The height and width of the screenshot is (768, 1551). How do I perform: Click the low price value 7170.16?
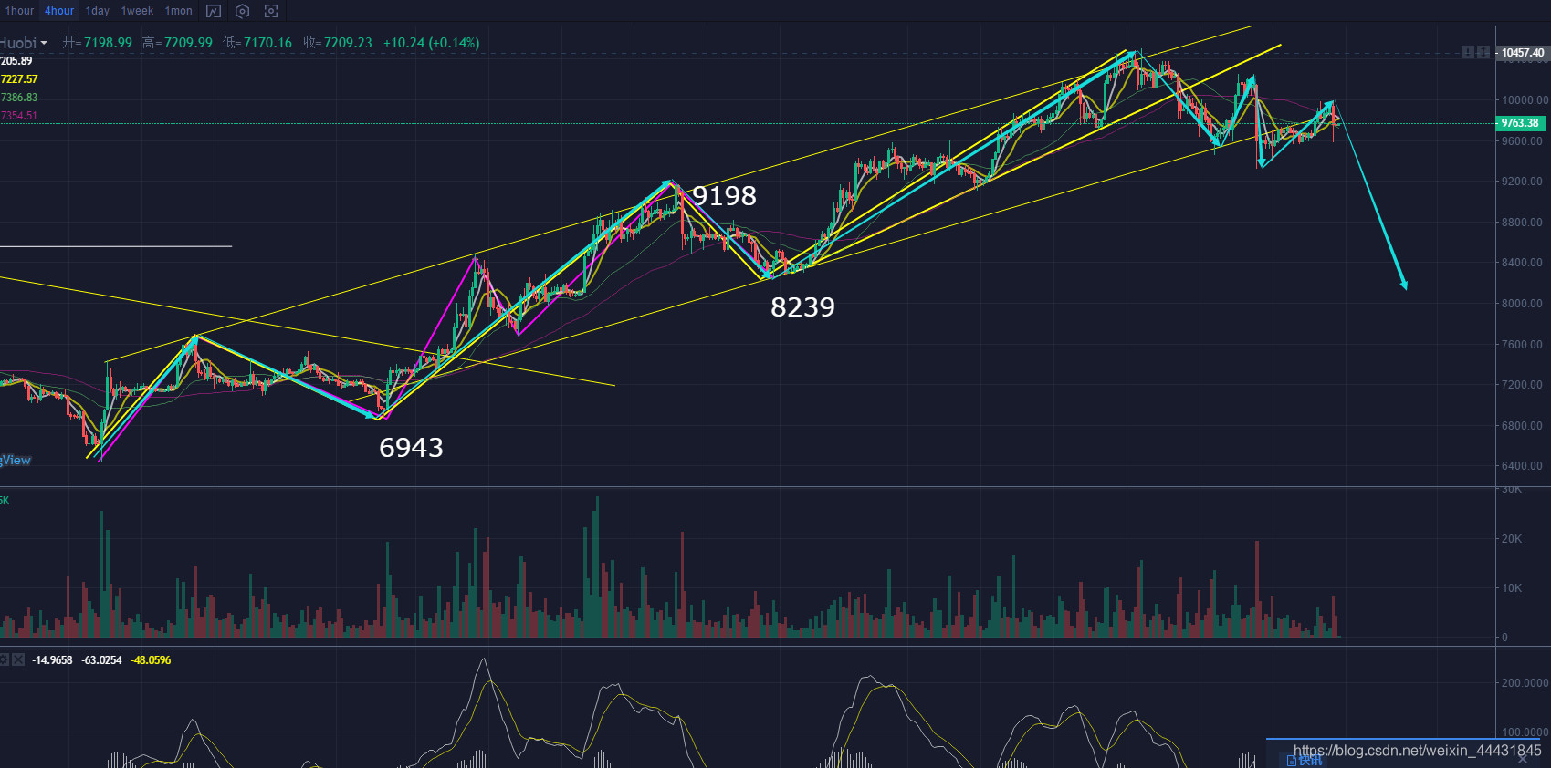point(267,43)
